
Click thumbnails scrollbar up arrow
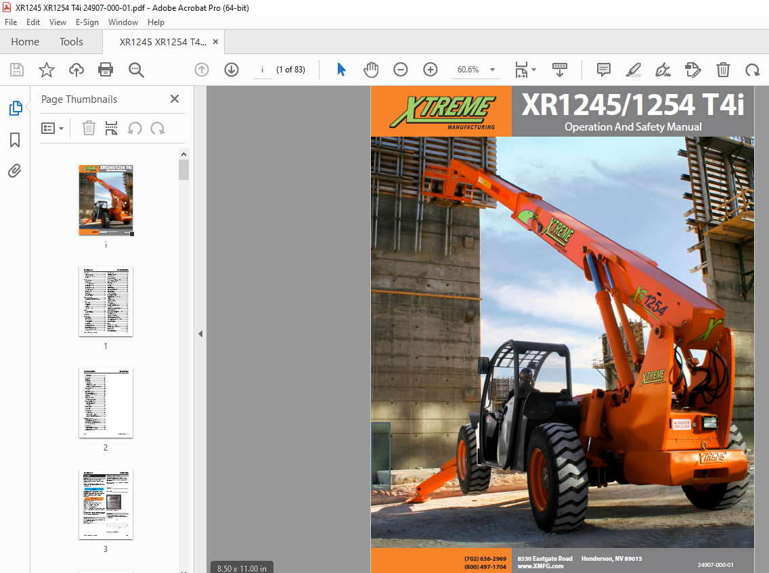(184, 154)
